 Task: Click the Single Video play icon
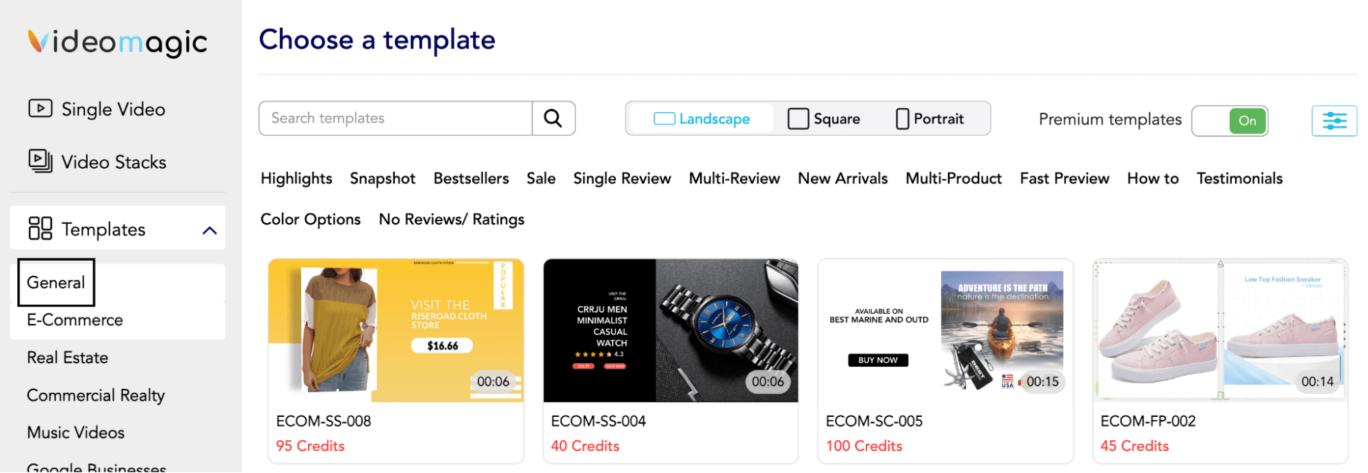tap(40, 108)
